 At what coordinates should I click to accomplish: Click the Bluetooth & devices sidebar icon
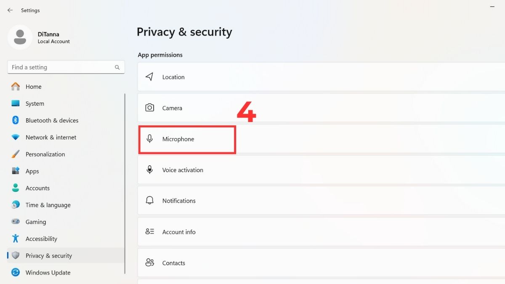point(15,120)
